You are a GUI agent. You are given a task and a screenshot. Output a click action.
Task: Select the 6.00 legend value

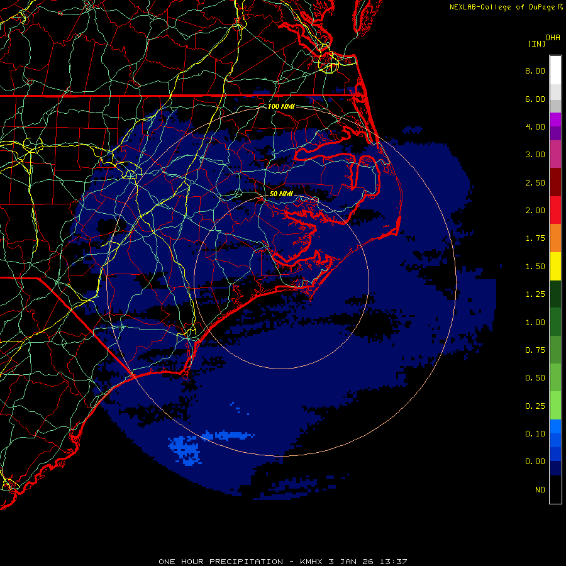tap(535, 99)
